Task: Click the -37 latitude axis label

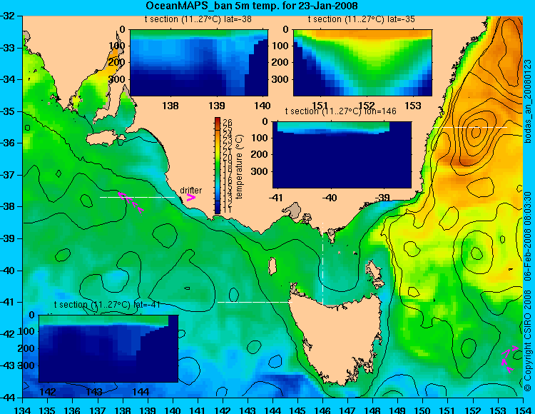Action: (x=8, y=175)
